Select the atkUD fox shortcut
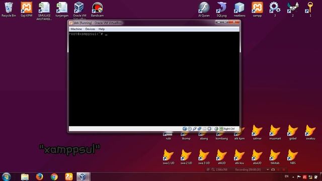Screen dimensions: 322x181 (x=221, y=157)
